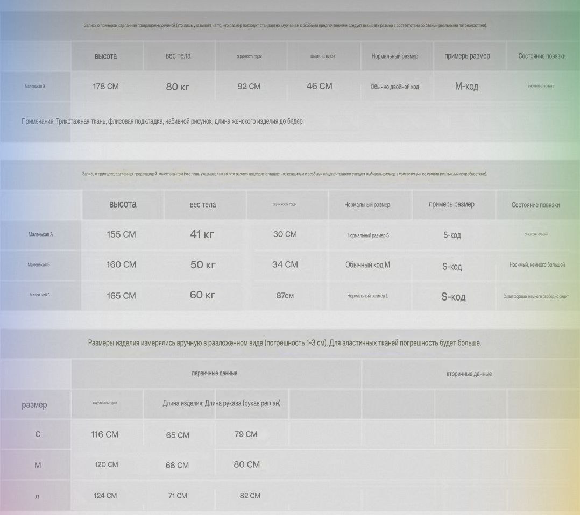Screen dimensions: 580x515
Task: Select the 68 СМ garment length cell
Action: pyautogui.click(x=177, y=465)
